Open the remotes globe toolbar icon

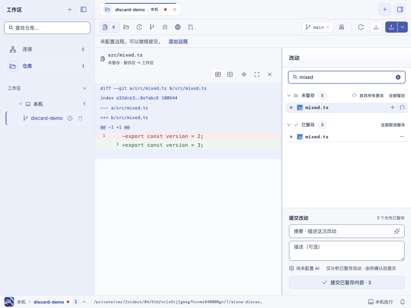coord(178,27)
